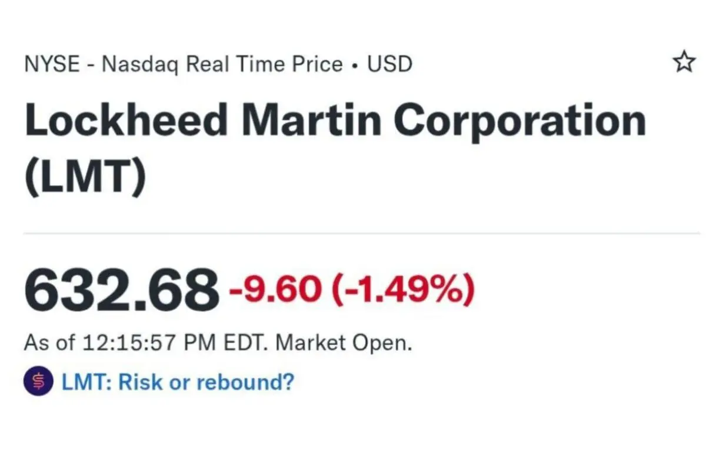Screen dimensions: 706x466
Task: Click the bullet separator before USD
Action: (354, 65)
